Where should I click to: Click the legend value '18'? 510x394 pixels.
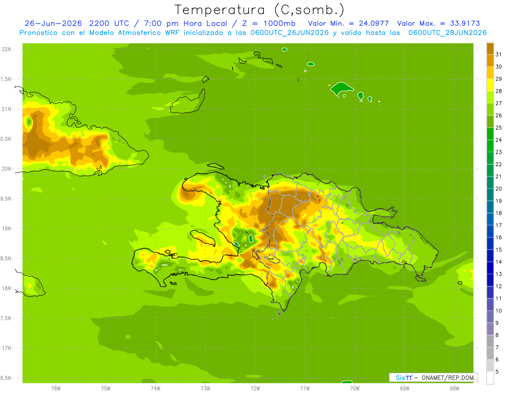coord(499,213)
